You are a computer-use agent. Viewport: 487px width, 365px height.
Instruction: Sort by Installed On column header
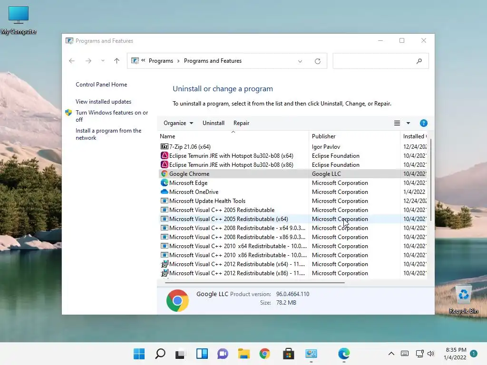click(x=415, y=136)
